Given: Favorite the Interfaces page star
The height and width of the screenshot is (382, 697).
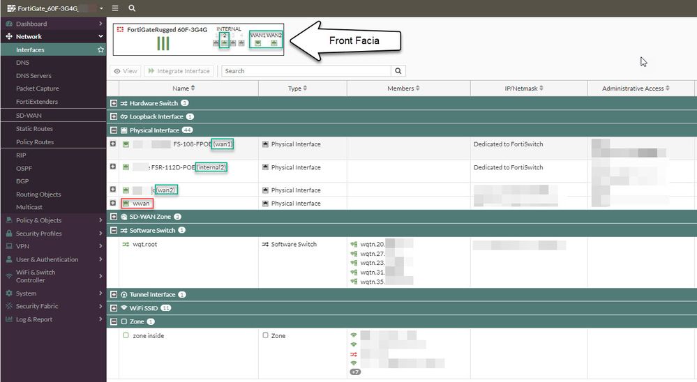Looking at the screenshot, I should (101, 49).
